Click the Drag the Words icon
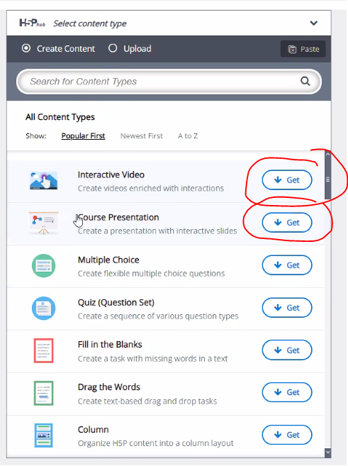The image size is (348, 466). (44, 393)
